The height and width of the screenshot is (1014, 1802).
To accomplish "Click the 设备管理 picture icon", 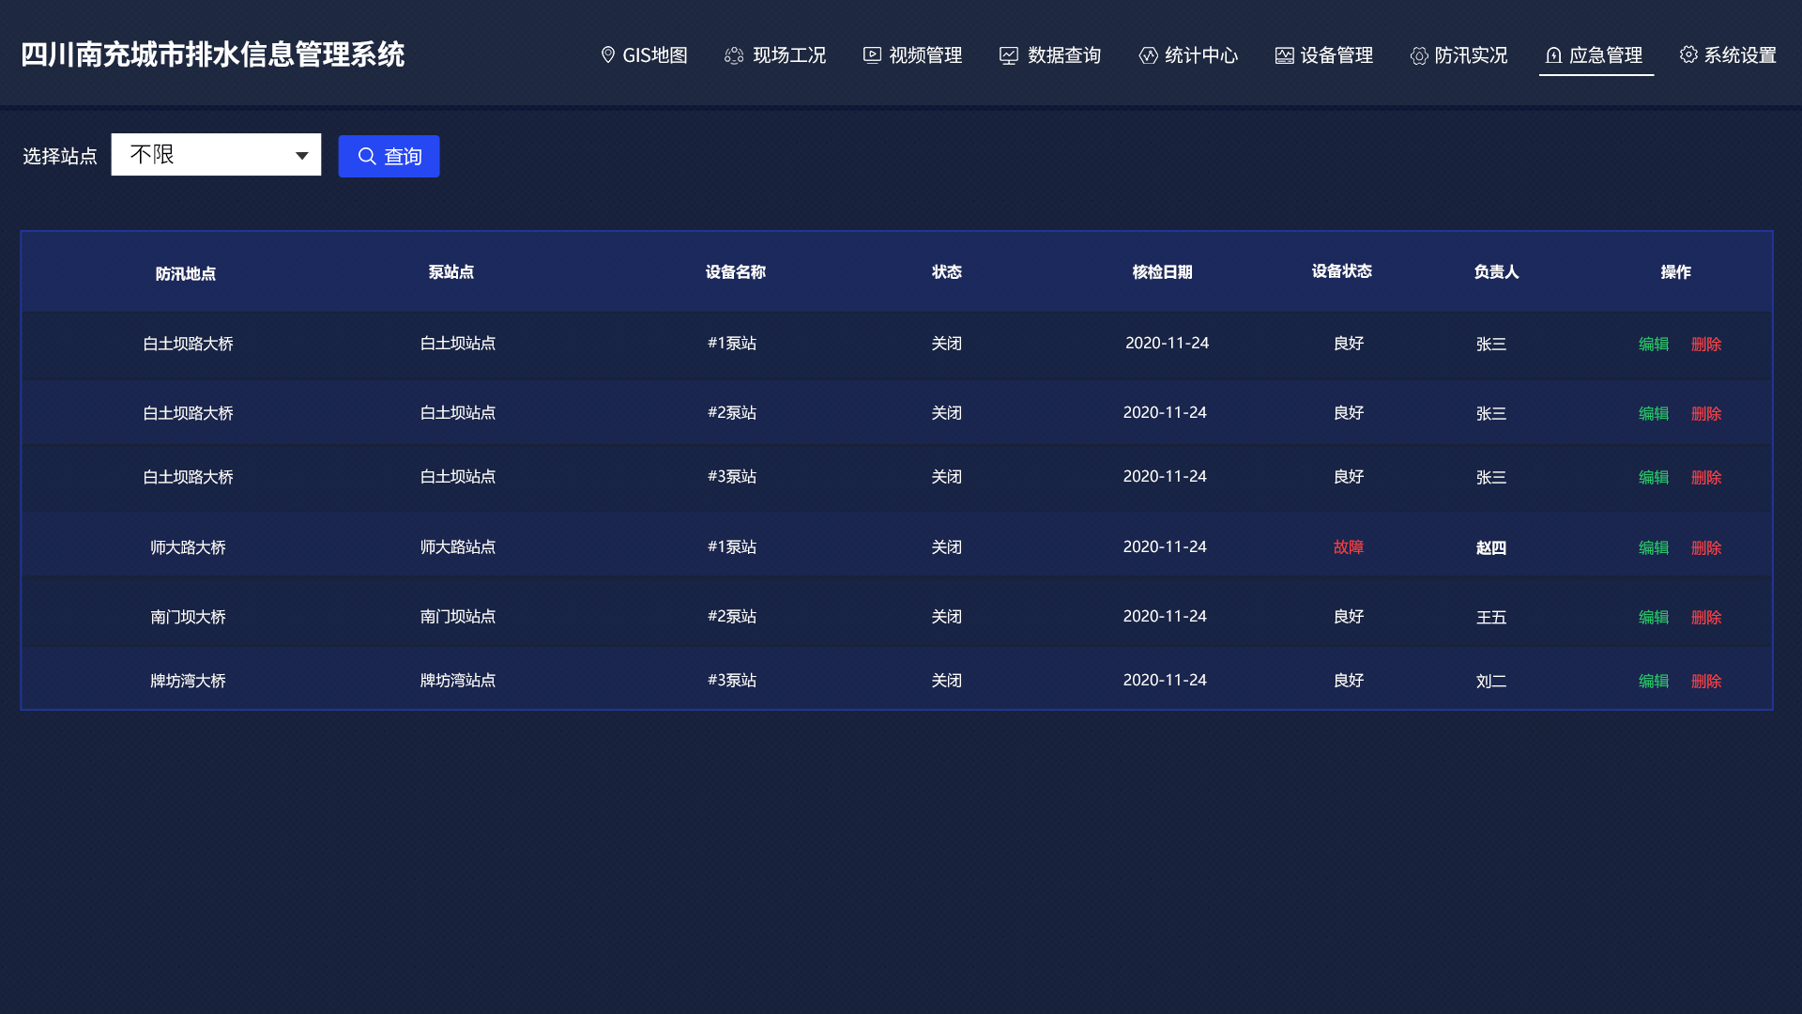I will [1284, 56].
